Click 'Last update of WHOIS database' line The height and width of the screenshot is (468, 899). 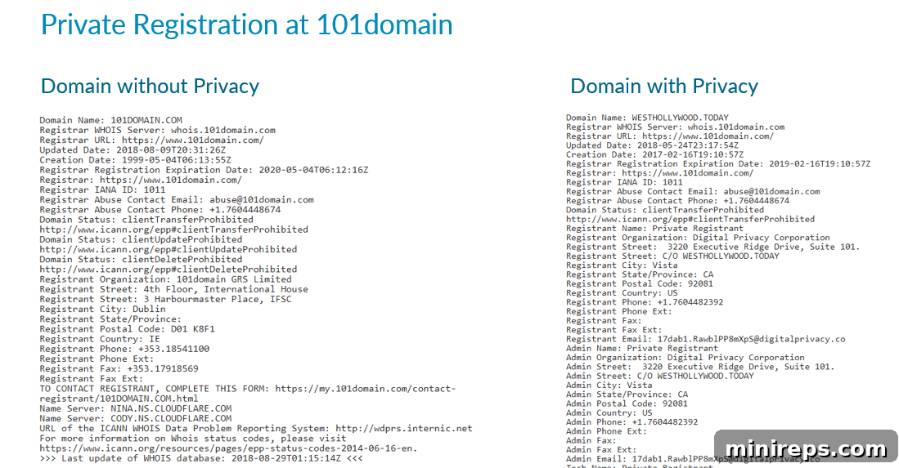pos(200,458)
